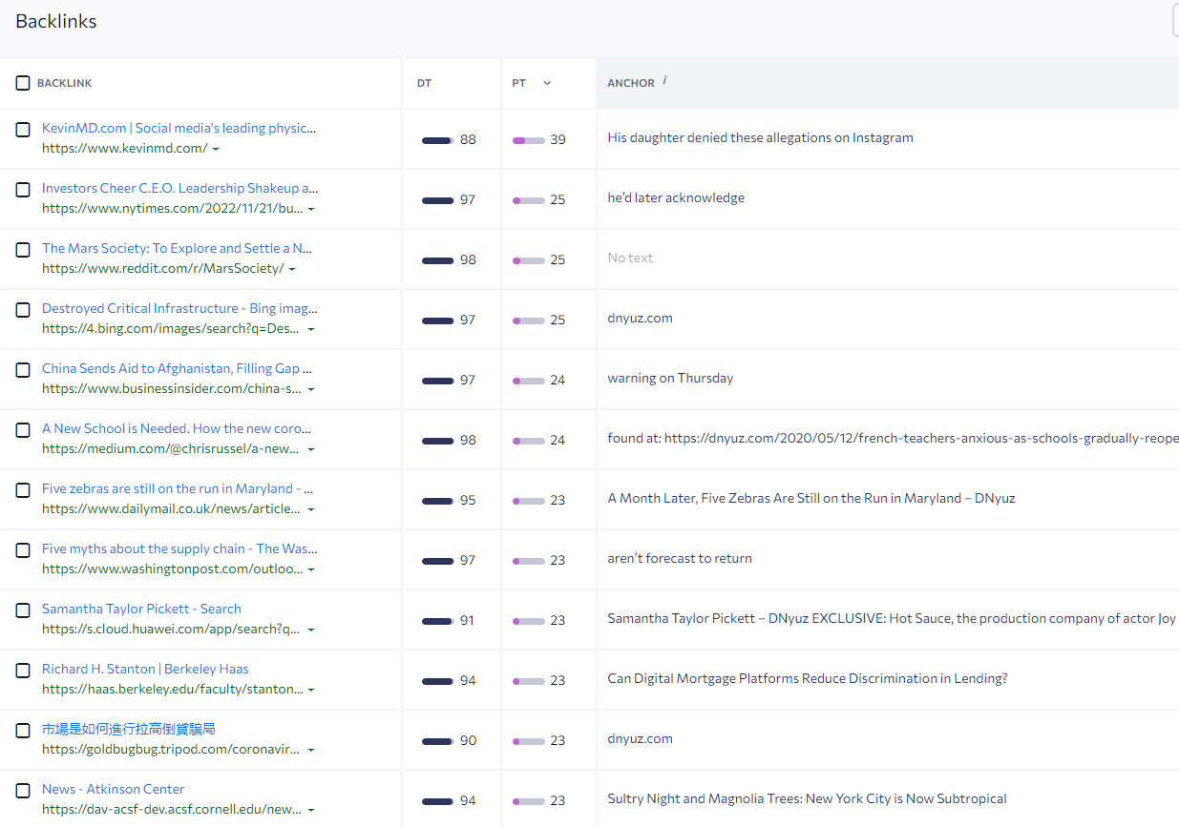Click anchor 'Can Digital Mortgage Platforms Reduce Discrimination'

point(808,678)
